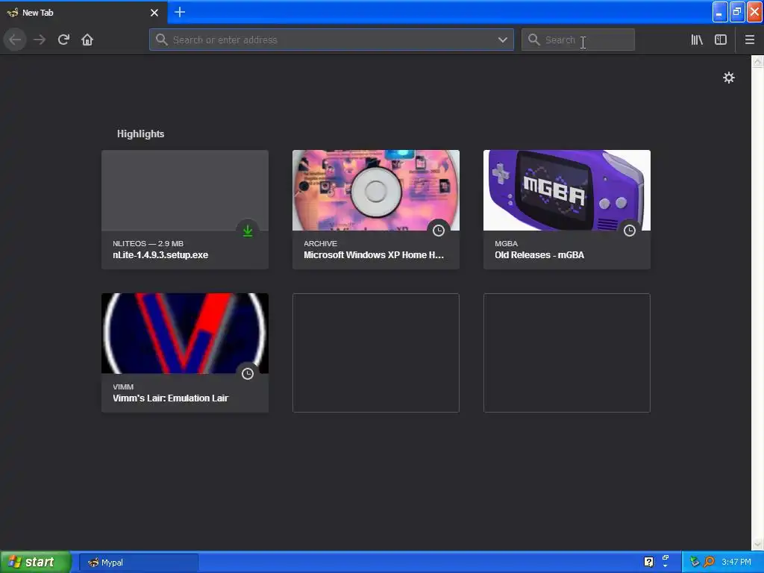Viewport: 764px width, 573px height.
Task: Click the 'NLITEOS — 2.9 MB' label
Action: pos(148,244)
